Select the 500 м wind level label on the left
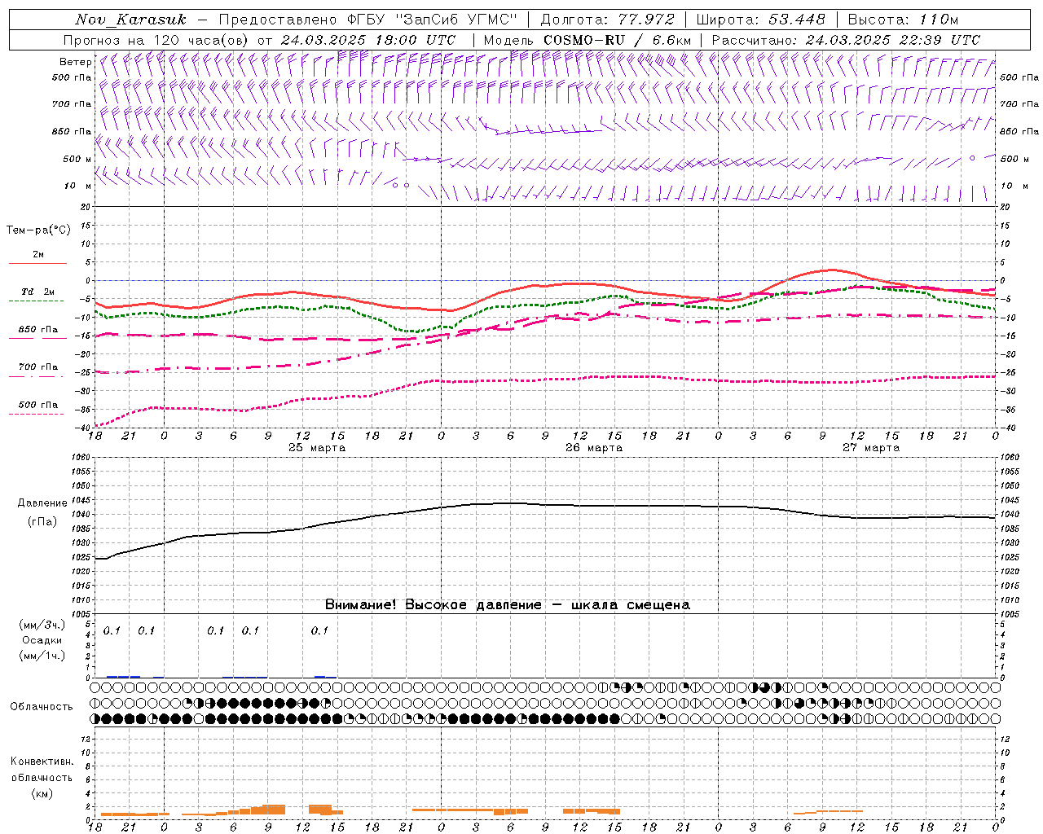 (x=77, y=159)
